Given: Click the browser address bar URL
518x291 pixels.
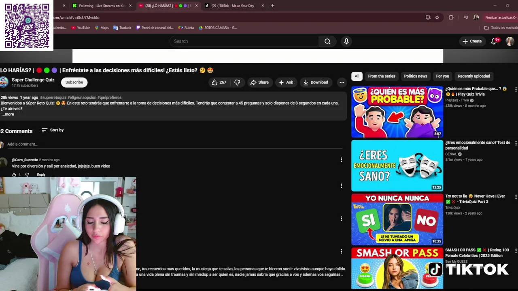Looking at the screenshot, I should tap(76, 17).
